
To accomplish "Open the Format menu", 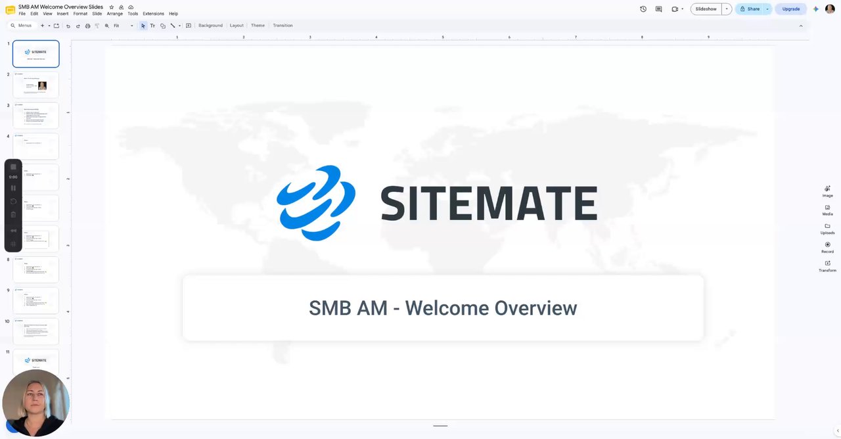I will pyautogui.click(x=80, y=14).
